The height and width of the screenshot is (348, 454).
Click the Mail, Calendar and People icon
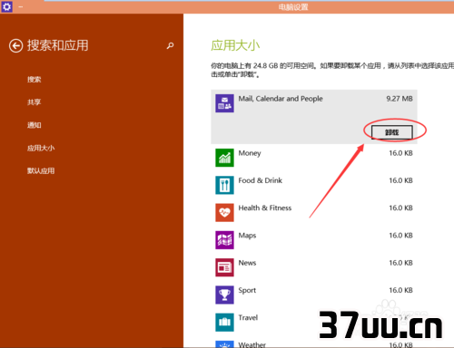224,103
